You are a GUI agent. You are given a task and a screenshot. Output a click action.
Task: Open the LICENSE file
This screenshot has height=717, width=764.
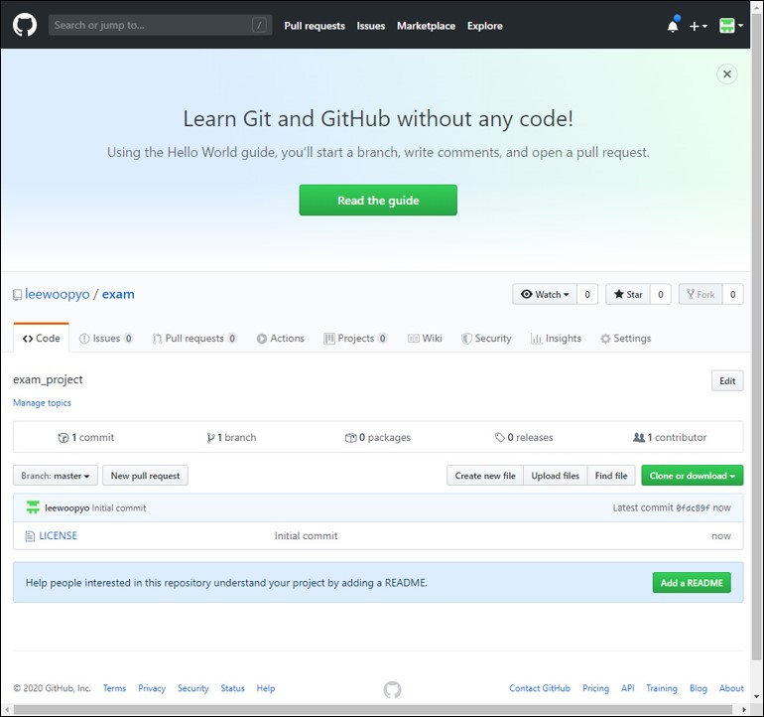[x=58, y=535]
